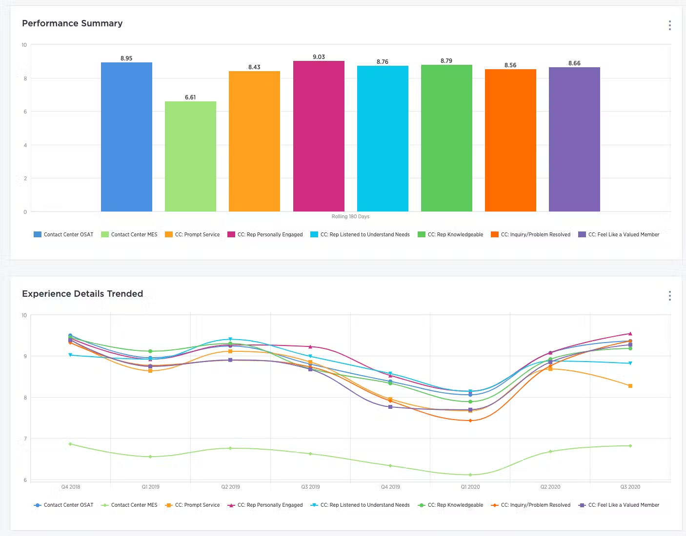686x536 pixels.
Task: Toggle Contact Center MES bar legend entry
Action: (x=129, y=234)
